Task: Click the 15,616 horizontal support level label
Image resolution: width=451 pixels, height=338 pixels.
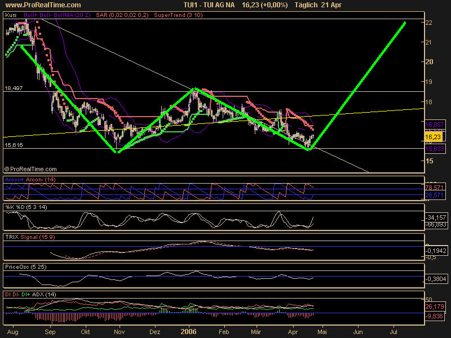Action: click(x=14, y=145)
